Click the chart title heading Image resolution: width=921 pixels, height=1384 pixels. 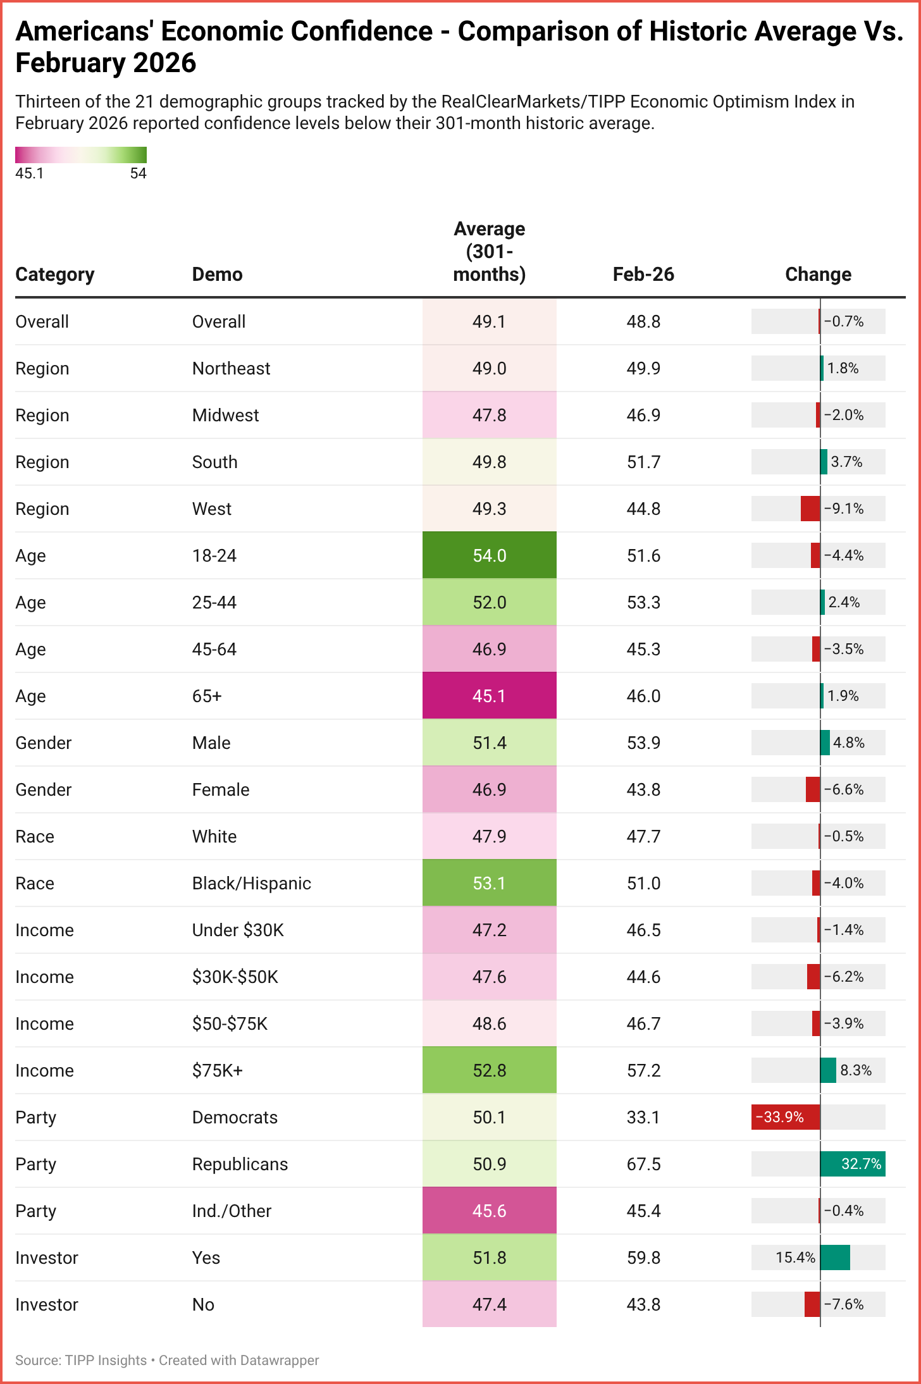click(459, 47)
